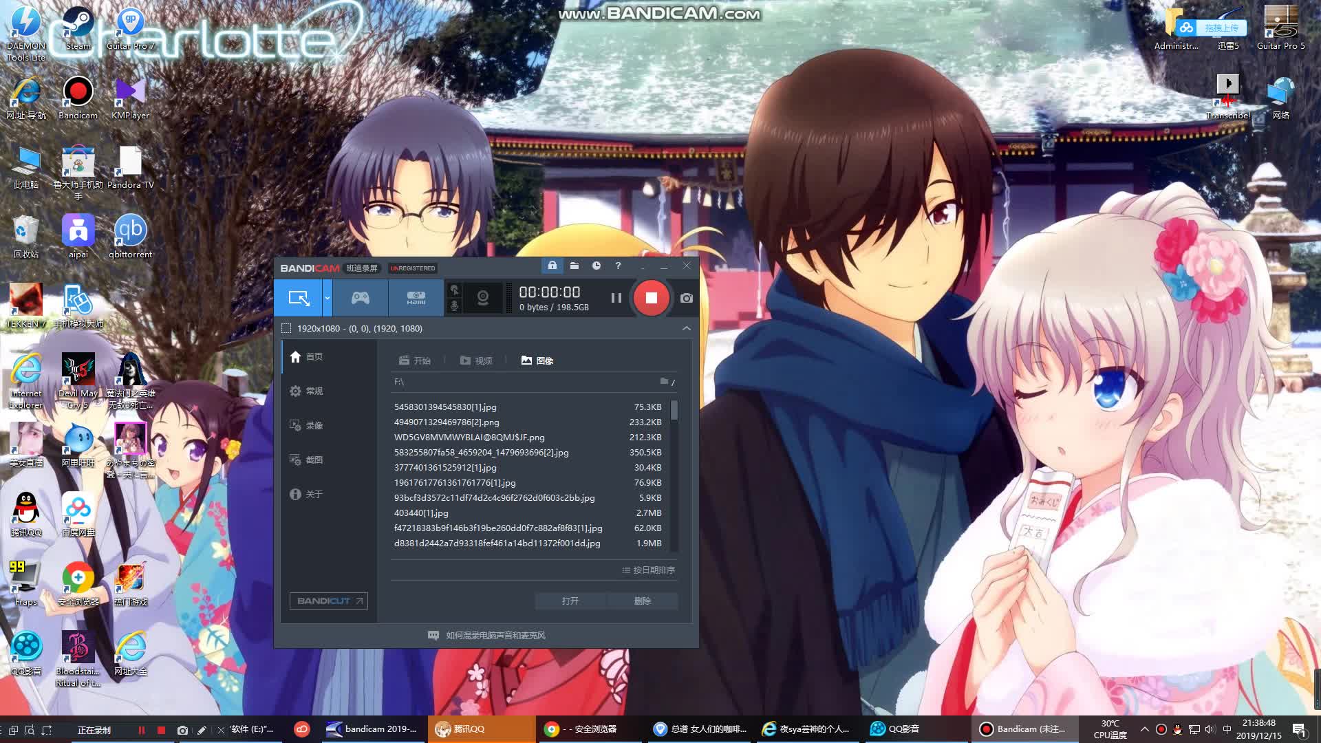This screenshot has width=1321, height=743.
Task: Switch to the 视频 videos tab
Action: point(476,360)
